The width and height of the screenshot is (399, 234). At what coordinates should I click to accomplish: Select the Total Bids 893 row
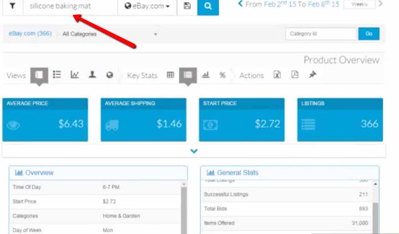pyautogui.click(x=287, y=209)
